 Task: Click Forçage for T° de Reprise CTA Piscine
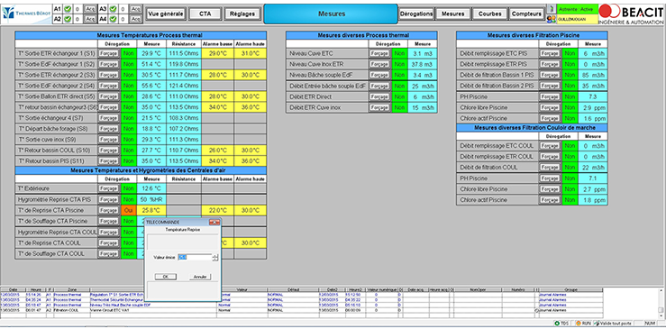click(x=109, y=210)
